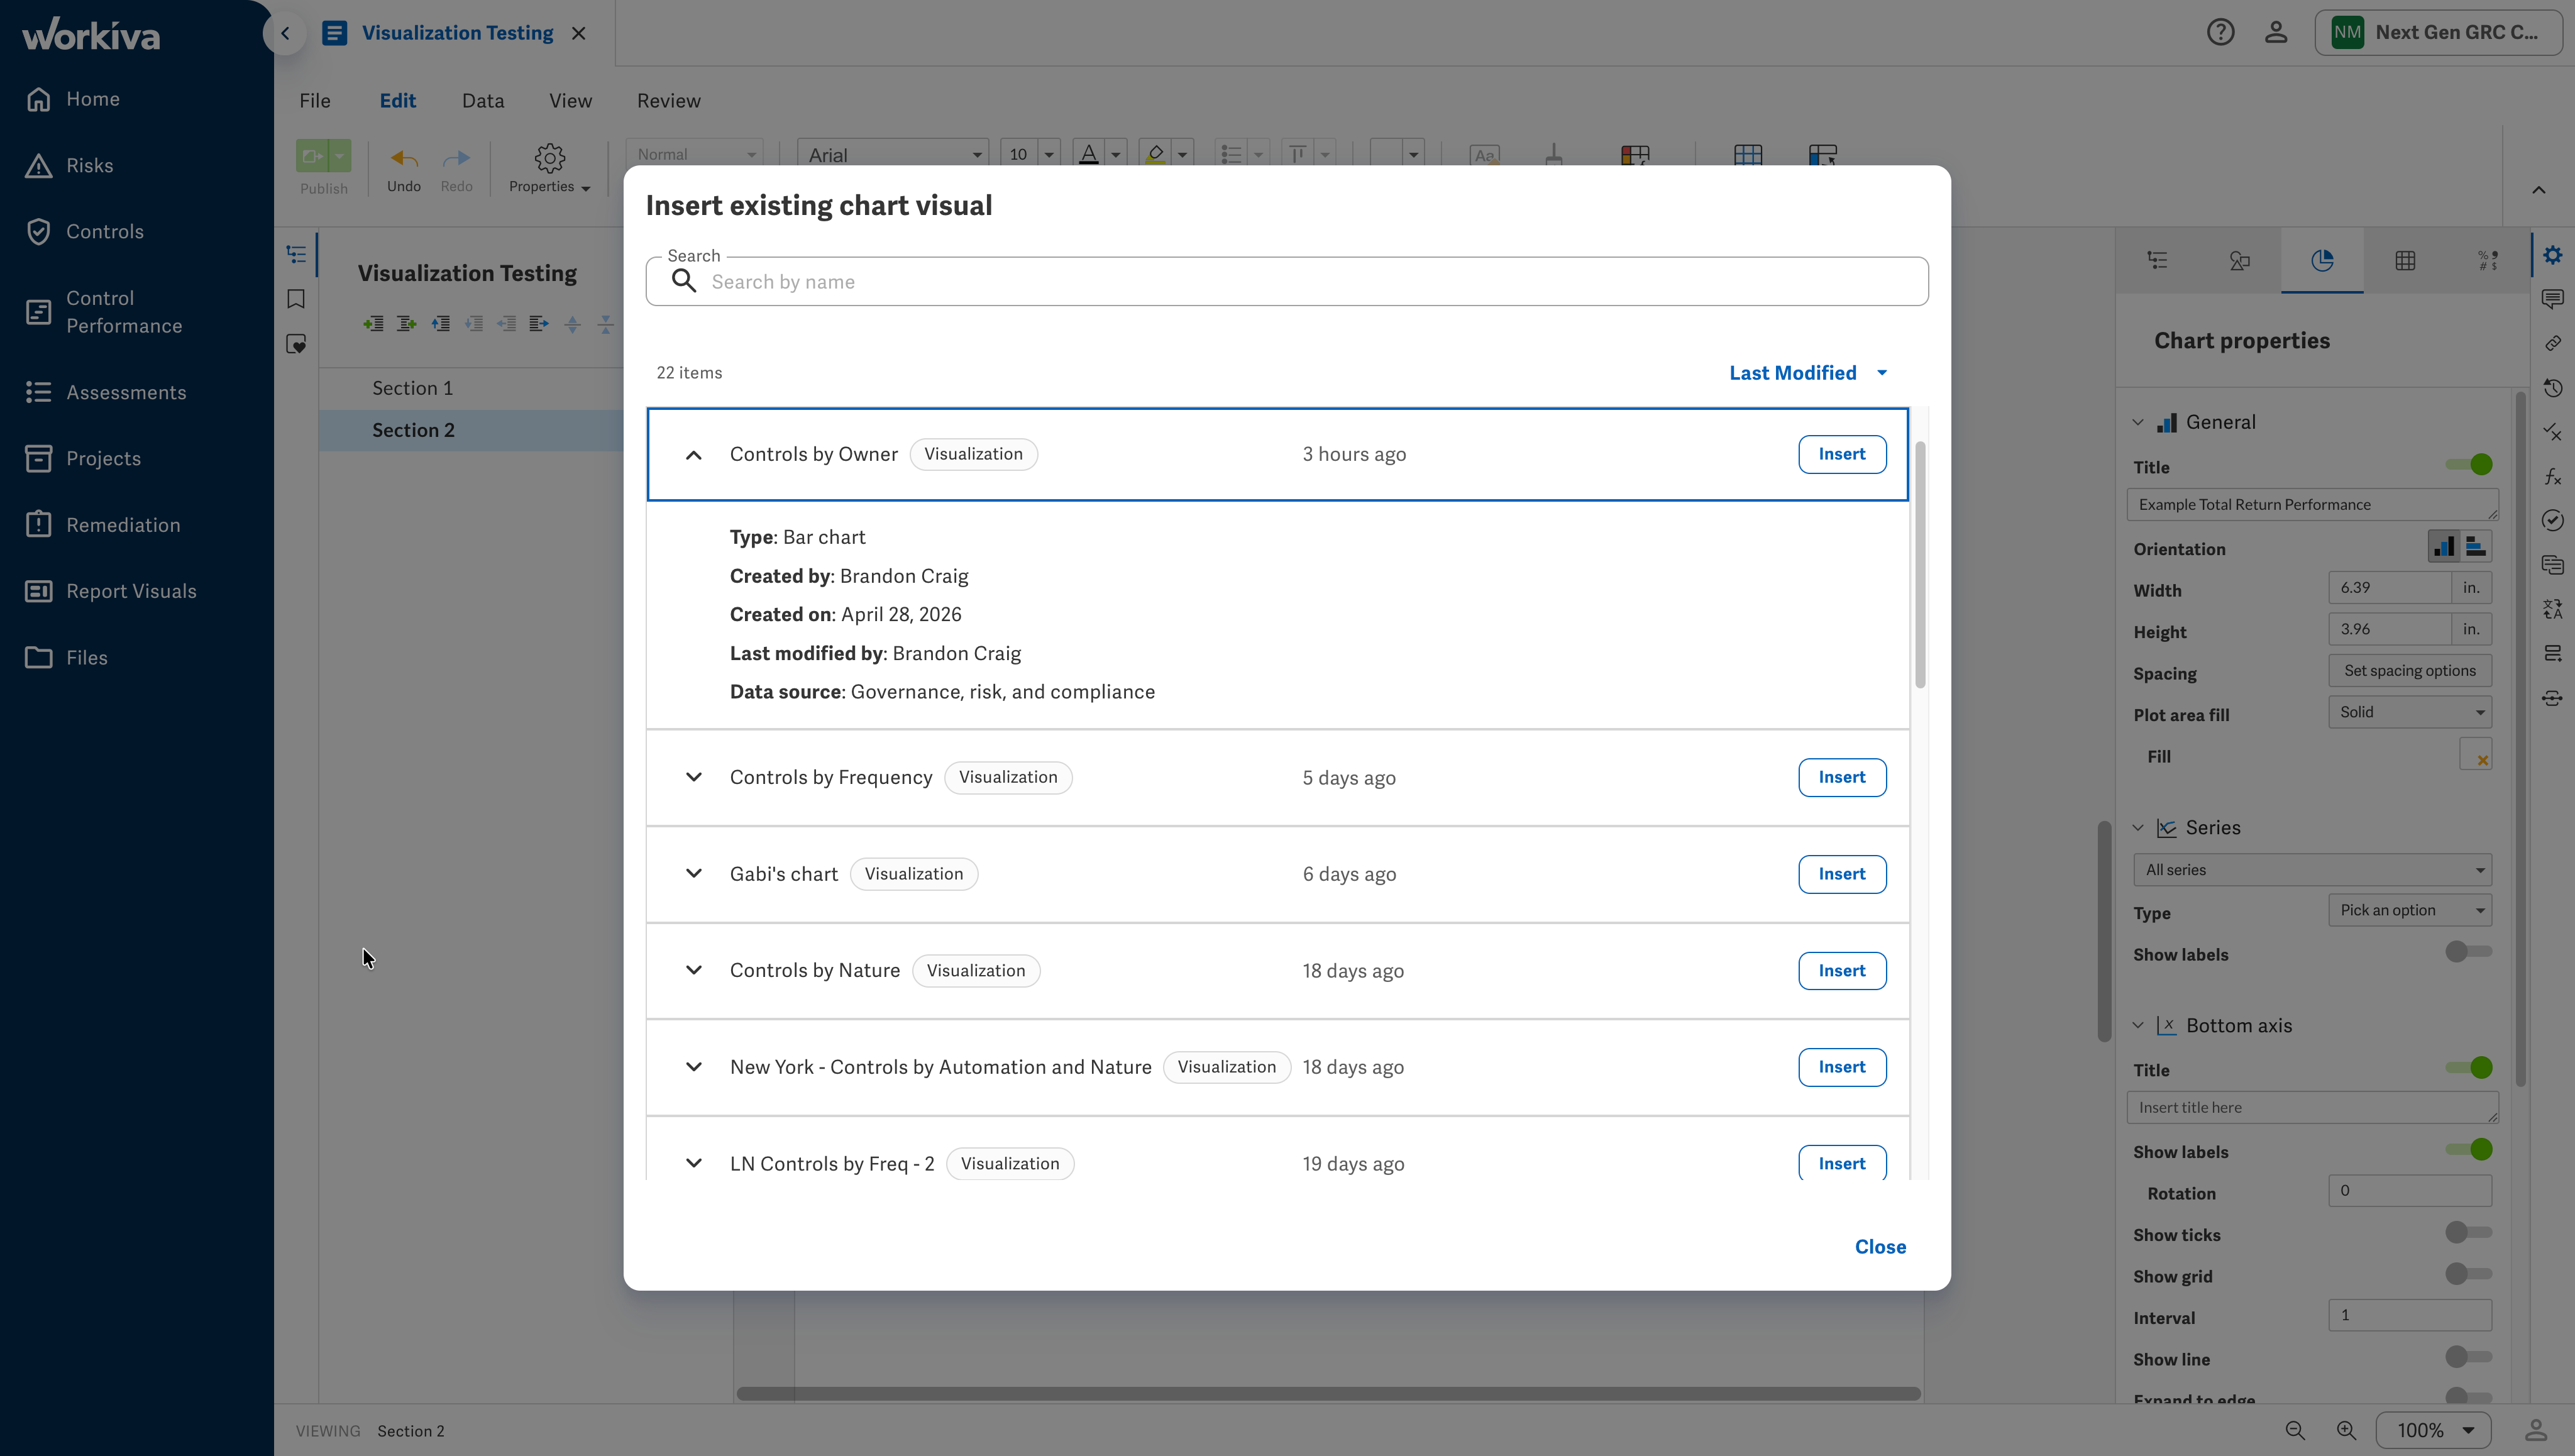Expand the Controls by Nature row
This screenshot has height=1456, width=2575.
(693, 970)
